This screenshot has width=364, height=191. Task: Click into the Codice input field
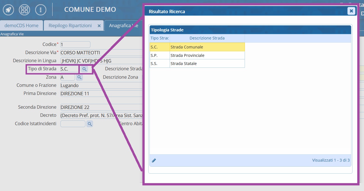tap(75, 45)
